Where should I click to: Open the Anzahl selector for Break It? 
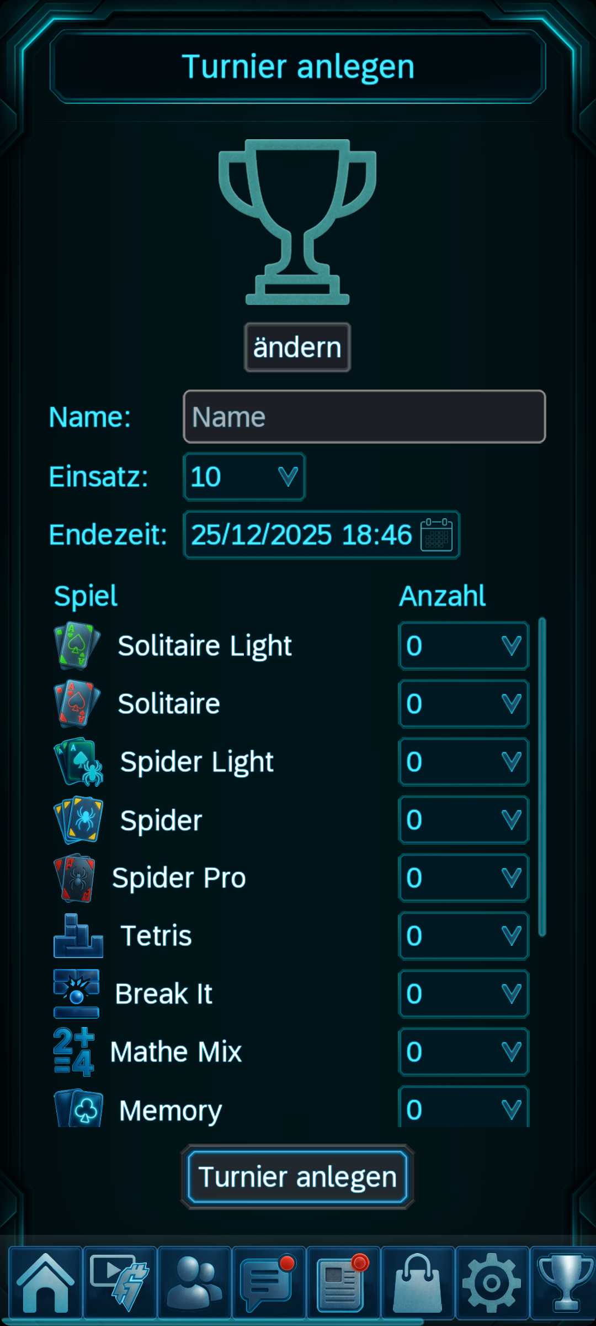464,994
